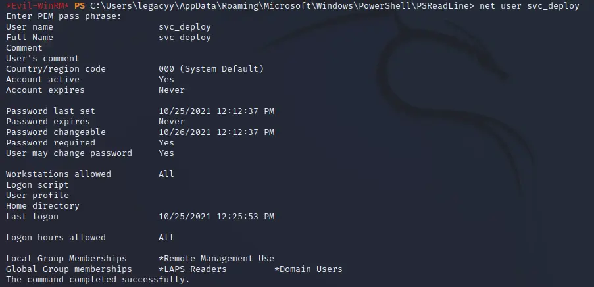Click the Password expires 'Never' value
Screen dimensions: 594x287
172,122
